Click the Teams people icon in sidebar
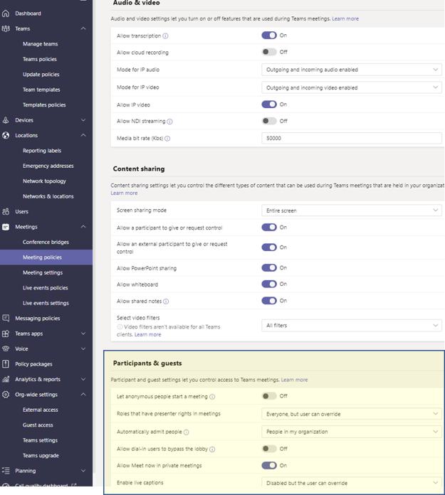The width and height of the screenshot is (445, 495). point(6,28)
